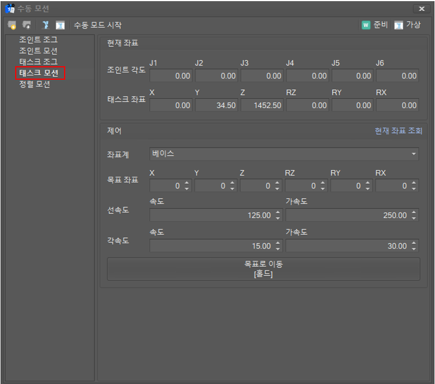Select 정렬 모션 in the left list
This screenshot has height=384, width=435.
(x=35, y=84)
